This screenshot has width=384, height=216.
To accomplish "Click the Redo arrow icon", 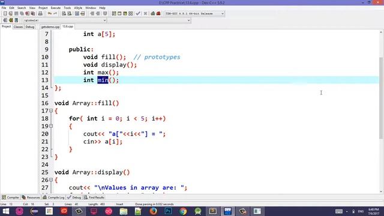I will [x=55, y=13].
